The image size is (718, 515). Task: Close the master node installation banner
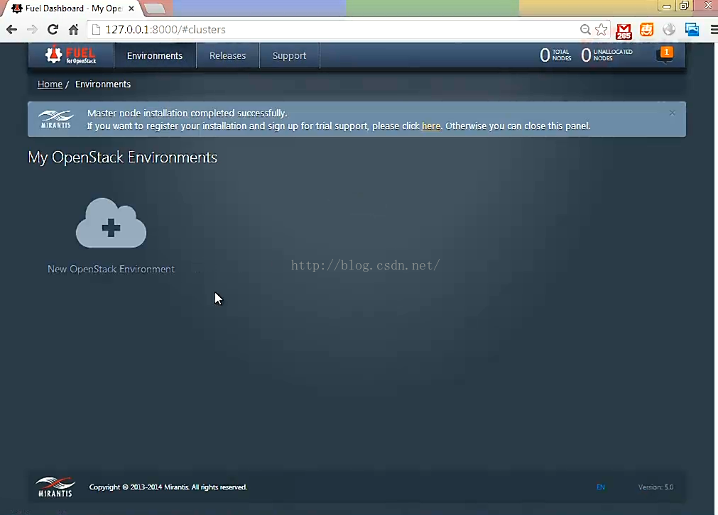672,113
